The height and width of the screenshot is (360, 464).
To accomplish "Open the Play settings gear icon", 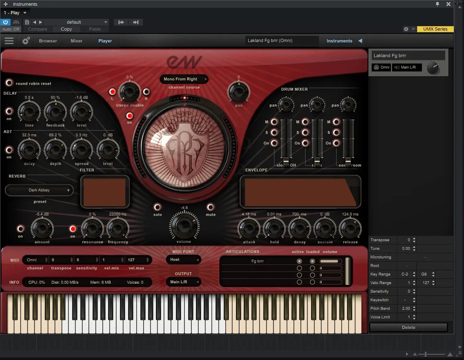I will [26, 41].
